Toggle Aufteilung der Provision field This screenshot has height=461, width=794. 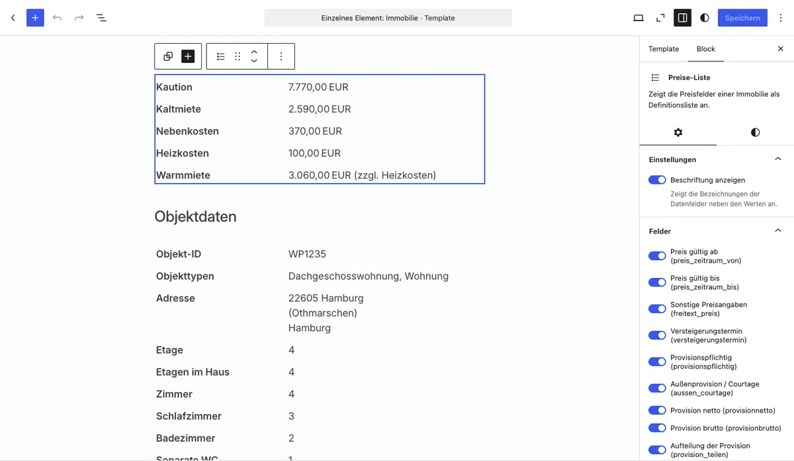(657, 450)
